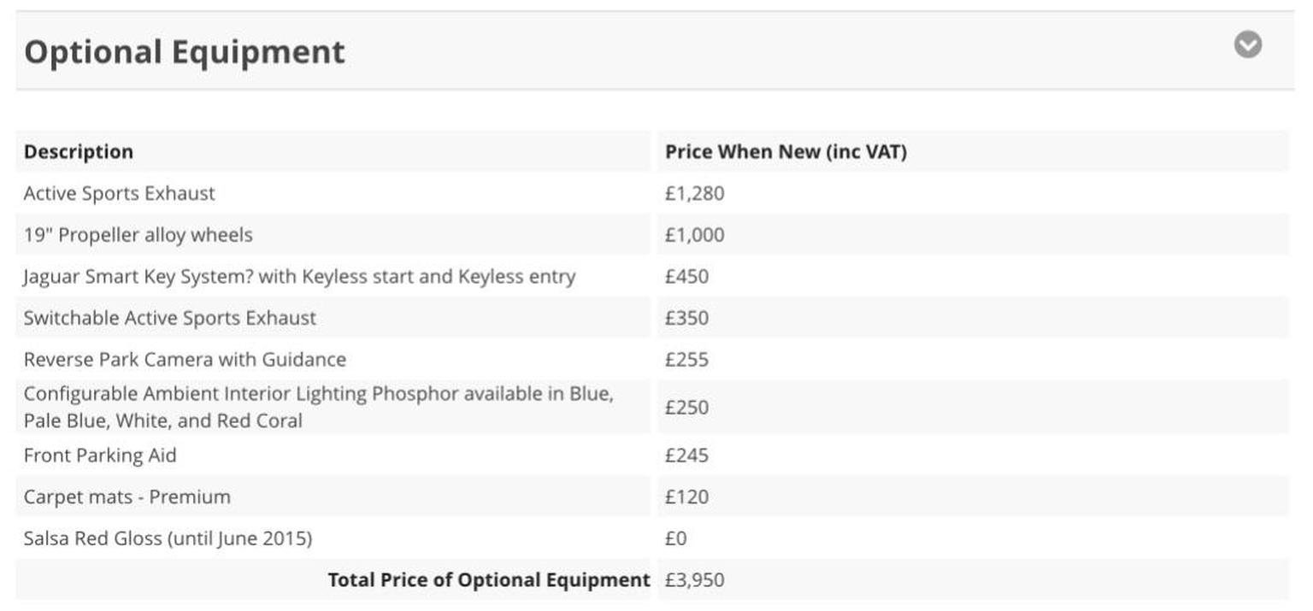Image resolution: width=1313 pixels, height=611 pixels.
Task: Select the Description column header
Action: (79, 152)
